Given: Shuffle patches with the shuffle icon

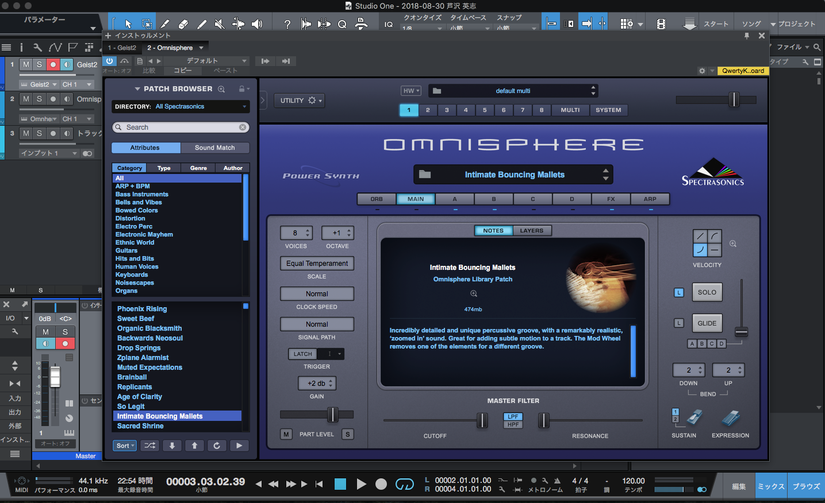Looking at the screenshot, I should point(149,446).
